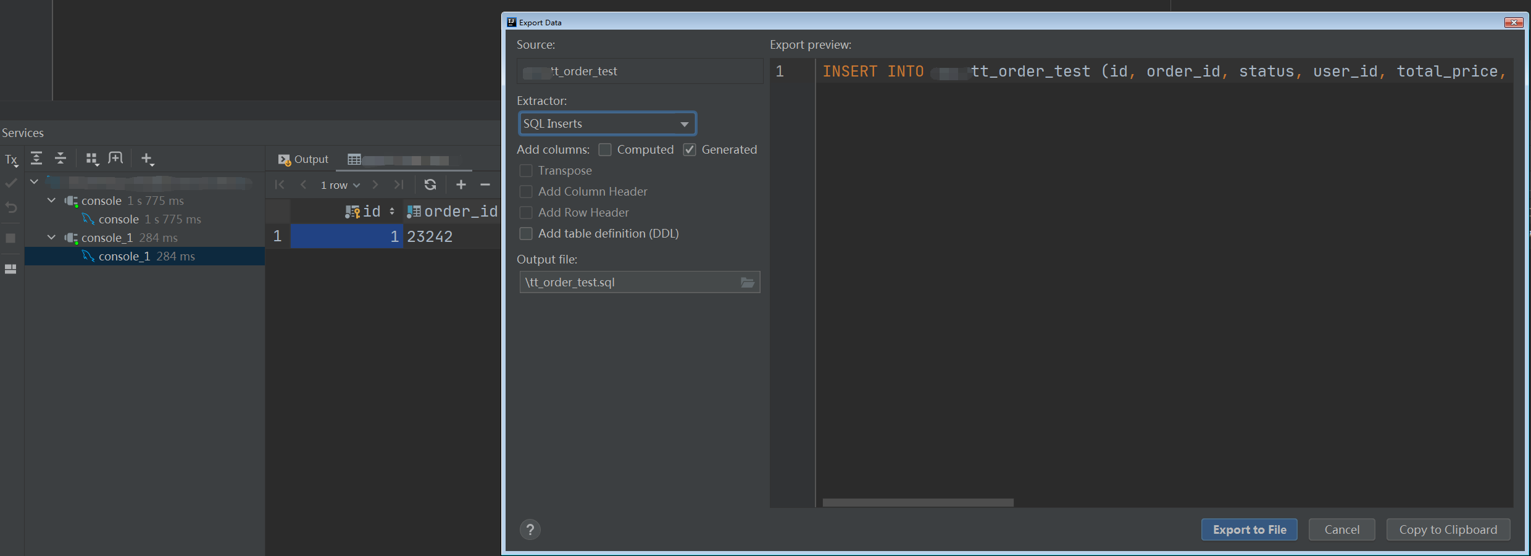This screenshot has width=1531, height=556.
Task: Open the 1 row page size dropdown
Action: [340, 185]
